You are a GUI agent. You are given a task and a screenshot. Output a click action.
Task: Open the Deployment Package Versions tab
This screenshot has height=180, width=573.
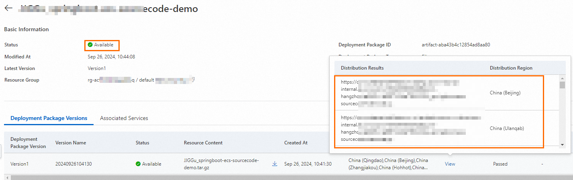click(49, 118)
